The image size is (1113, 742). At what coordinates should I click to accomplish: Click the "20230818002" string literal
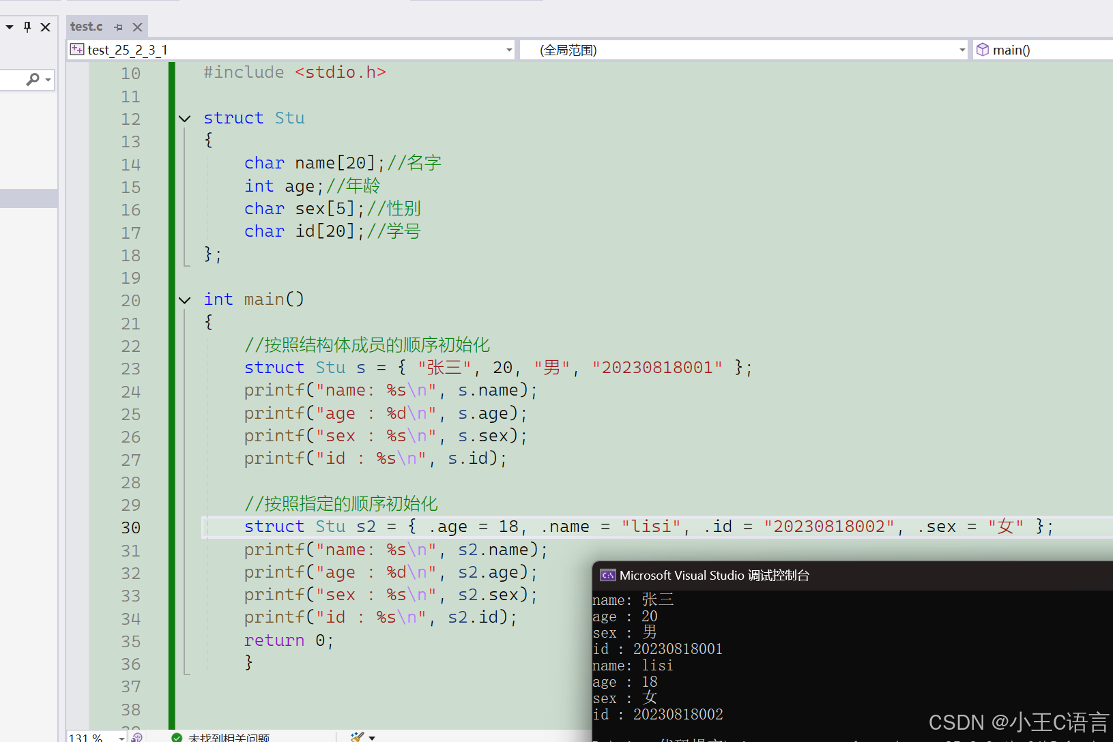pyautogui.click(x=829, y=526)
